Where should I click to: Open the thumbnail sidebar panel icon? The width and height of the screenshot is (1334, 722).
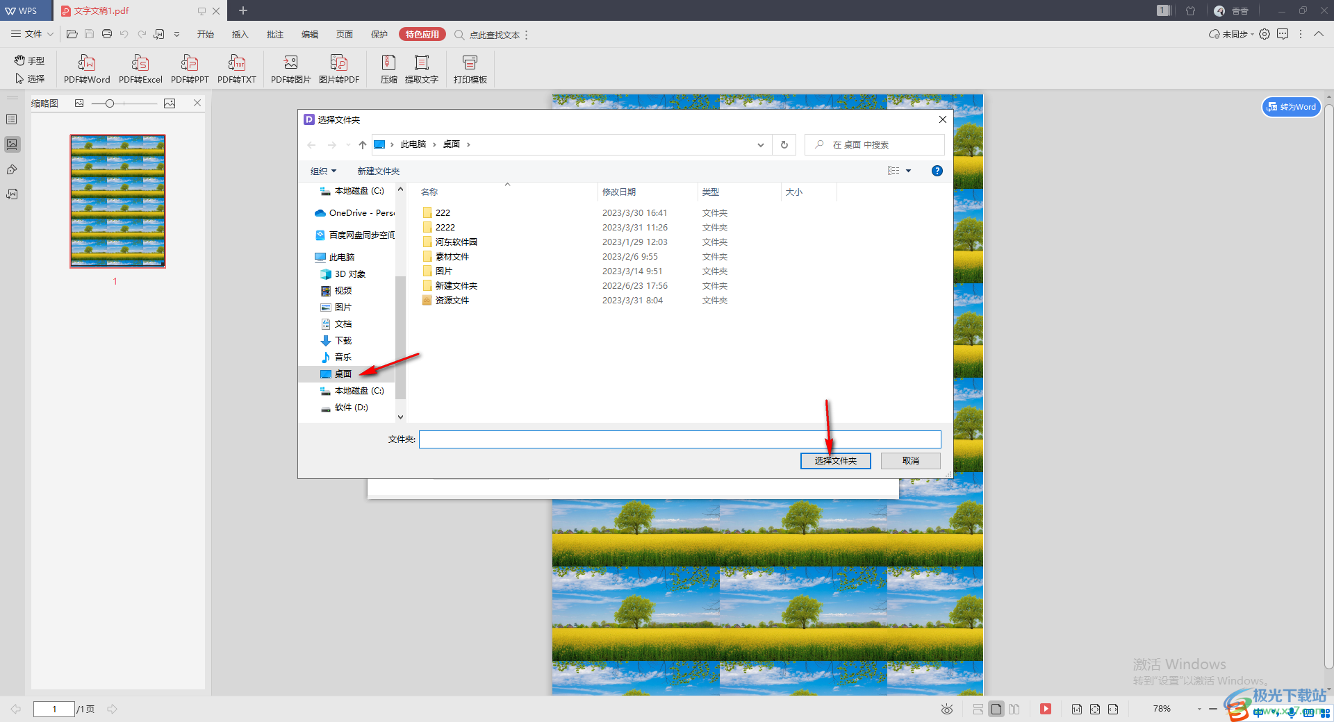12,144
